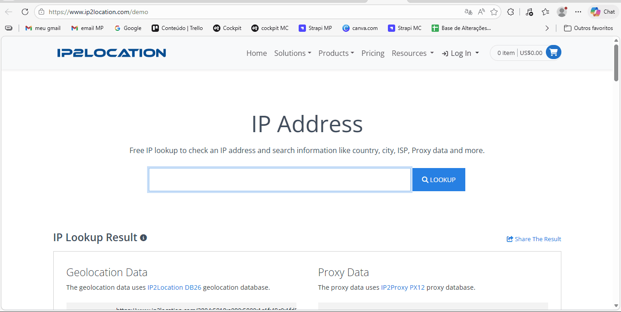621x312 pixels.
Task: Open Base de Alterações bookmark
Action: [x=461, y=28]
